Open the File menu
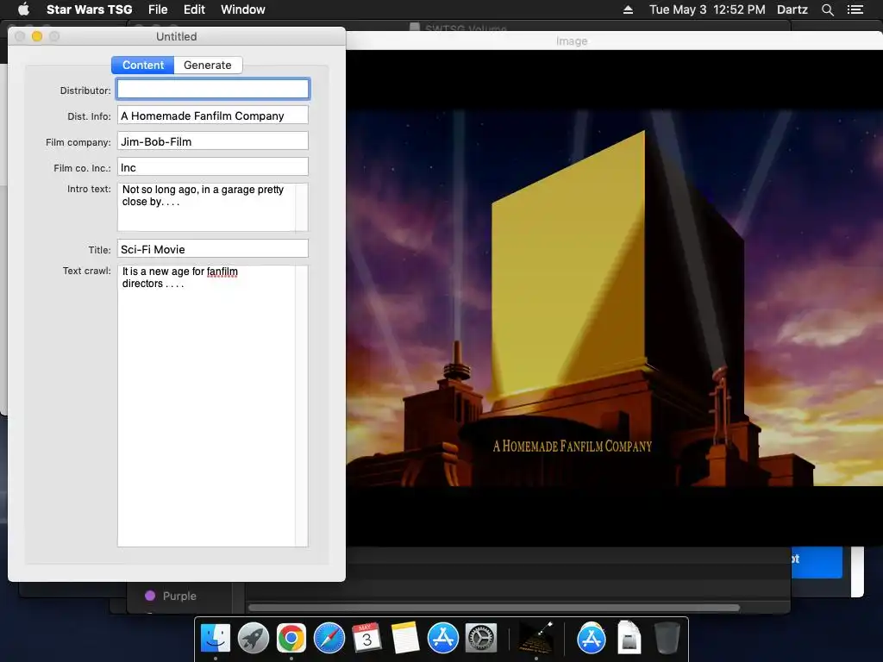The width and height of the screenshot is (883, 662). tap(158, 9)
